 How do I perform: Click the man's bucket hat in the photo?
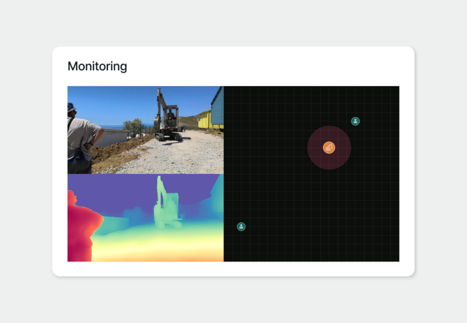click(x=71, y=107)
